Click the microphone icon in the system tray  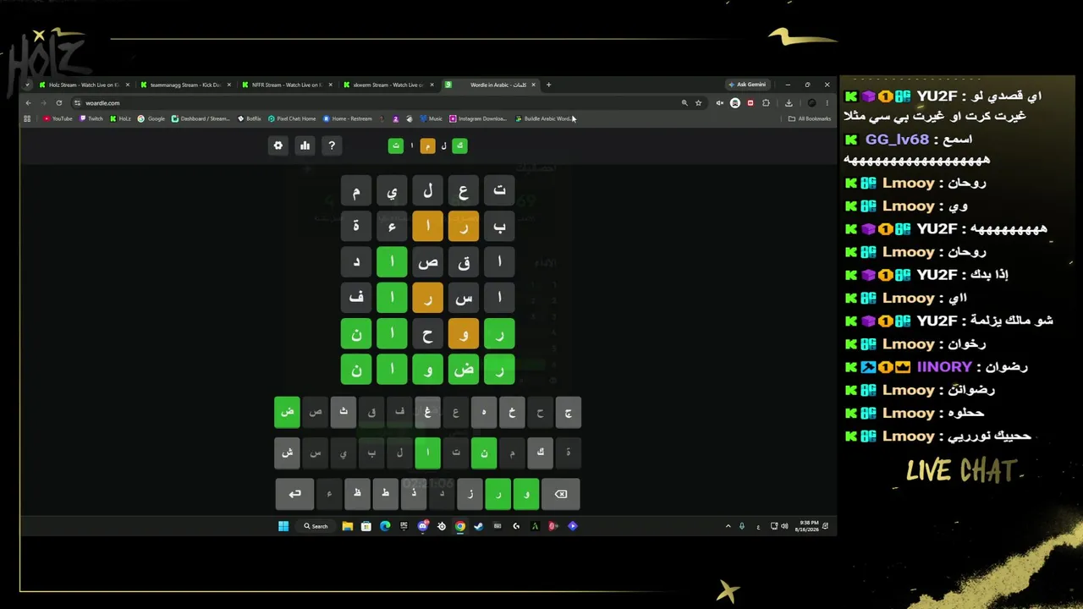742,526
